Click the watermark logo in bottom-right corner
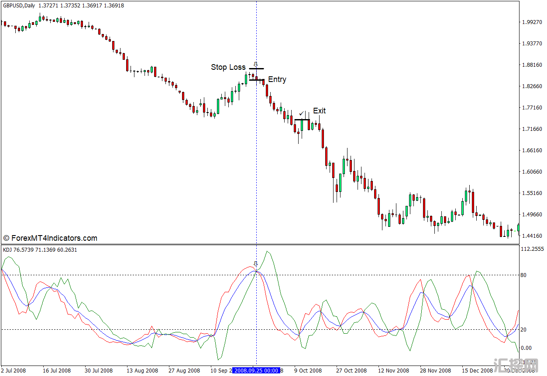The width and height of the screenshot is (547, 376). (x=515, y=365)
